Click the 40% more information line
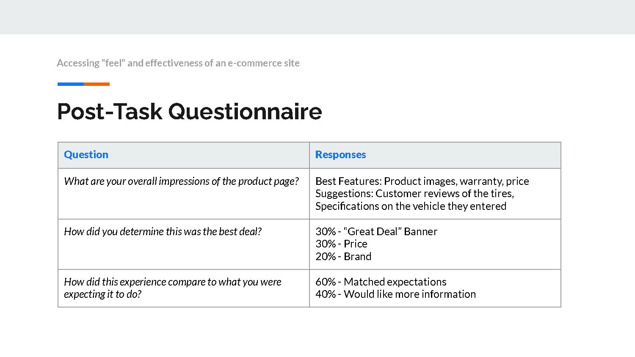Screen dimensions: 635x357 point(395,294)
